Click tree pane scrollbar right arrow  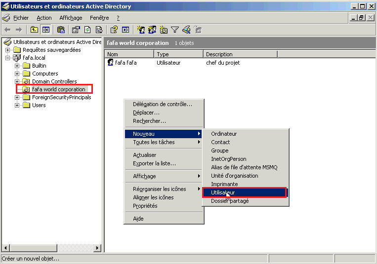coord(97,248)
